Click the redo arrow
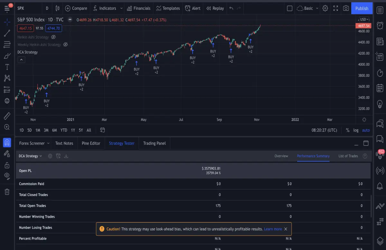The height and width of the screenshot is (250, 386). [239, 8]
